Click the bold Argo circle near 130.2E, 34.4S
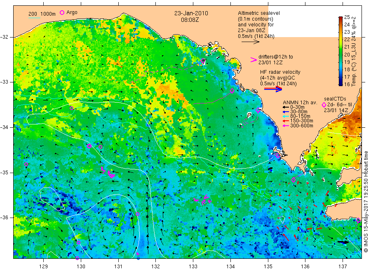 pos(89,146)
